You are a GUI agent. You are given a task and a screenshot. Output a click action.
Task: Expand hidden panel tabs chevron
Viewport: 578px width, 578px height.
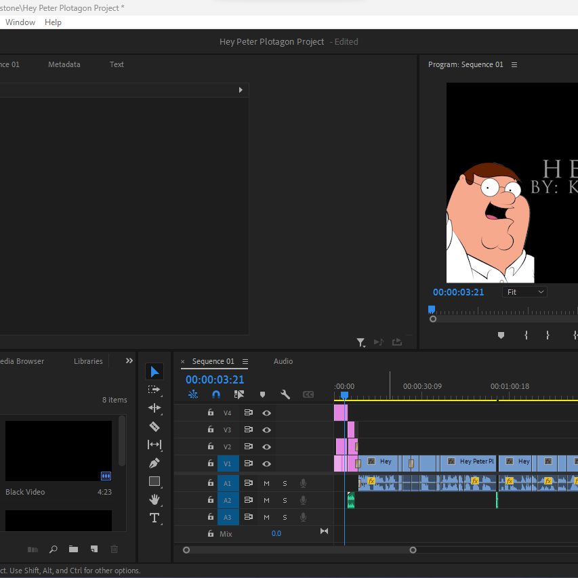point(129,361)
